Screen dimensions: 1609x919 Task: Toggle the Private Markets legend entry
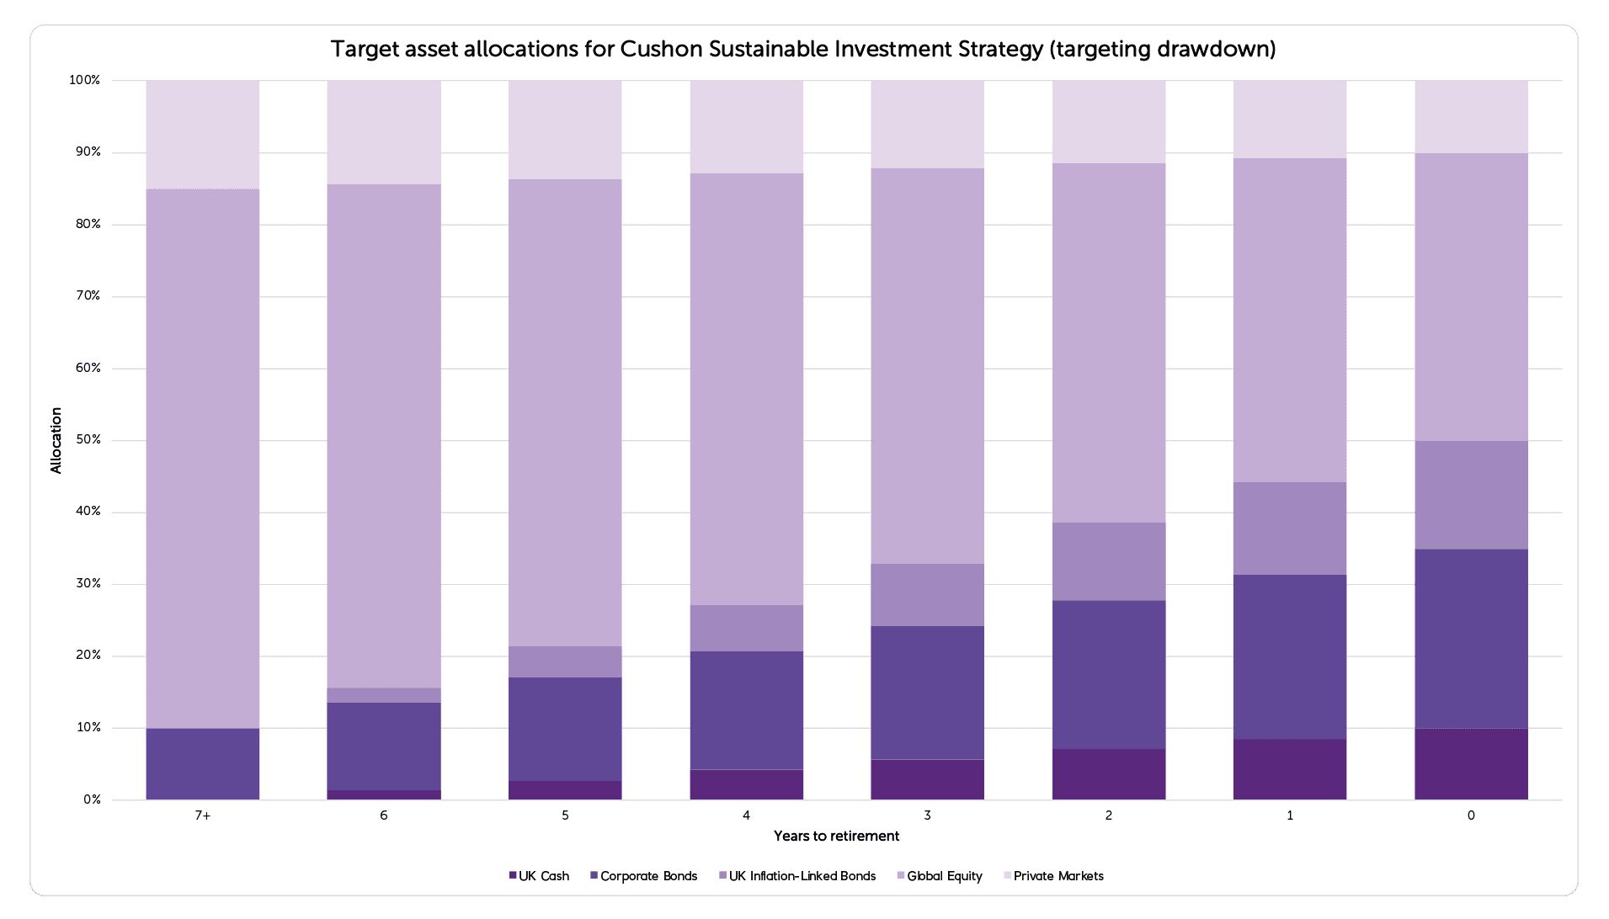(x=1057, y=875)
